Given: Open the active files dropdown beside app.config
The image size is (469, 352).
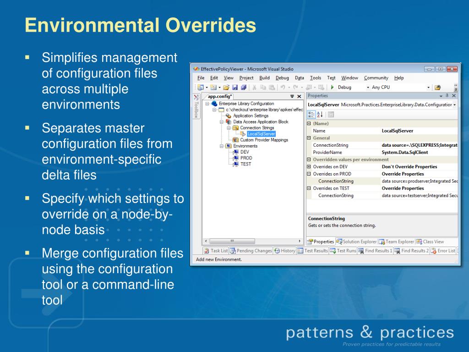Looking at the screenshot, I should (292, 96).
